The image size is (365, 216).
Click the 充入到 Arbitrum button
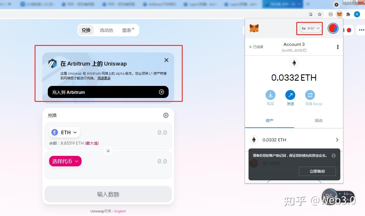point(108,92)
